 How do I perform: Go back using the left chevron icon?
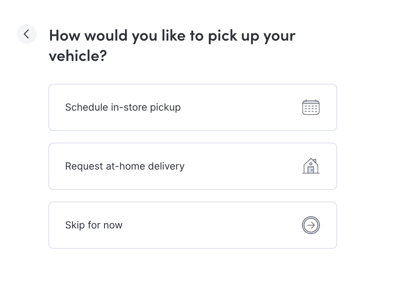(27, 34)
